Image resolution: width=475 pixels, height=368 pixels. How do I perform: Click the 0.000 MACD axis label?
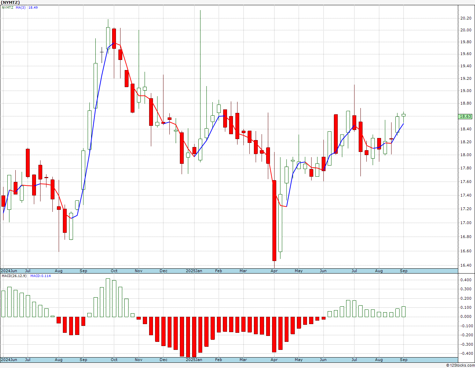pyautogui.click(x=466, y=317)
